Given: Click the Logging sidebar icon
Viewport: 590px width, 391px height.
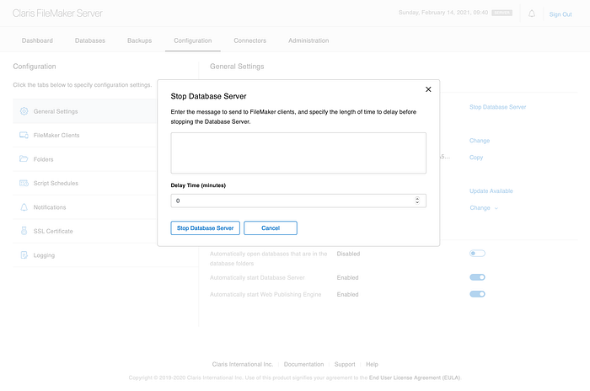Looking at the screenshot, I should click(x=24, y=255).
